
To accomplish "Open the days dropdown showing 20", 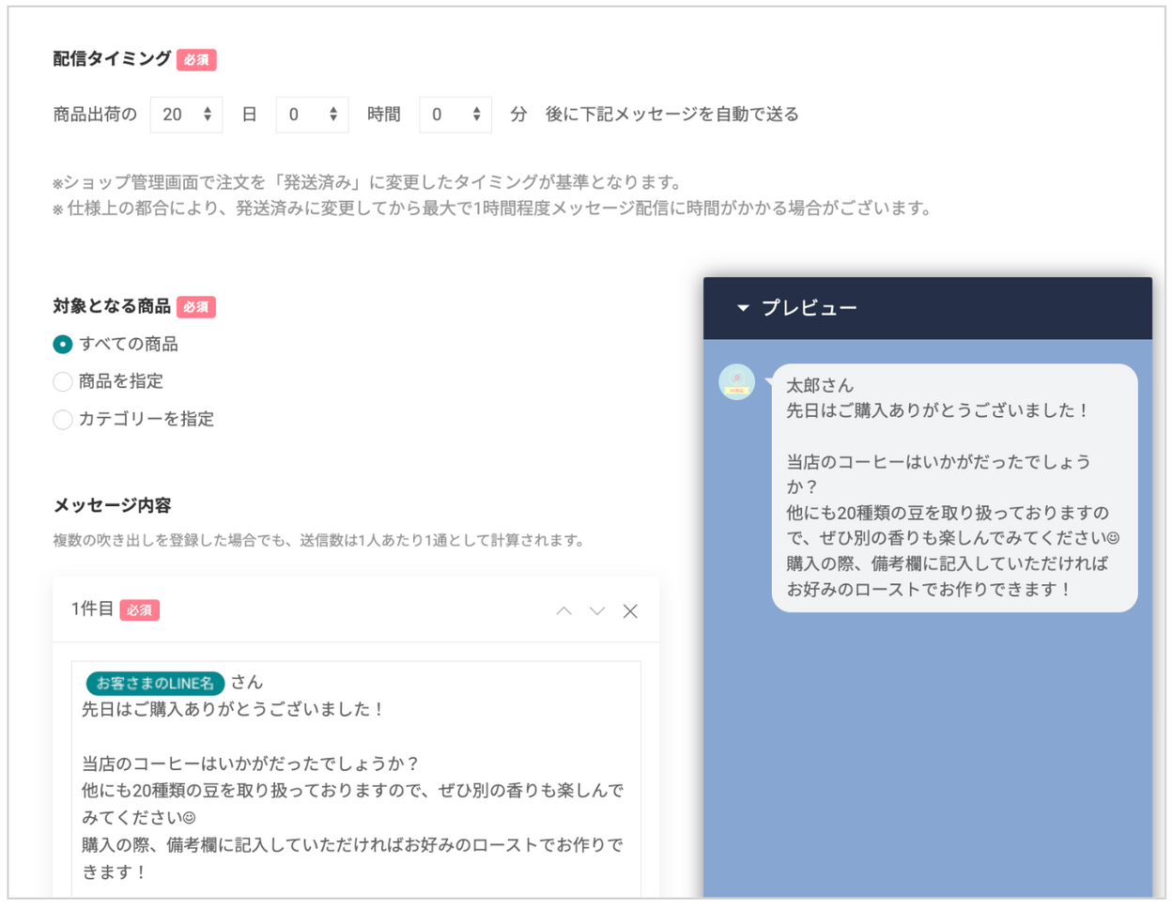I will coord(186,115).
